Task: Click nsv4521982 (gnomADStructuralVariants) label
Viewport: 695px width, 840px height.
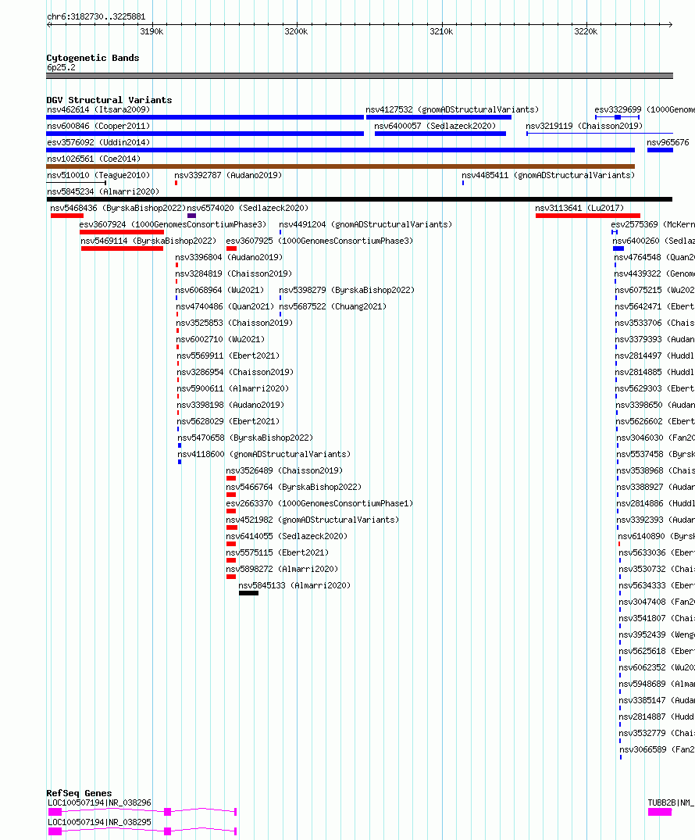Action: tap(312, 520)
